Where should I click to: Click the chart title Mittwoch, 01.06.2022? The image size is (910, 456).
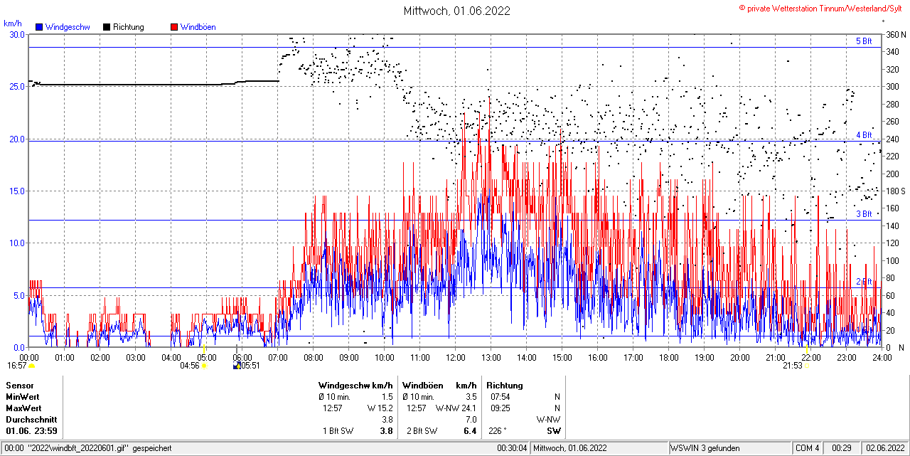456,11
